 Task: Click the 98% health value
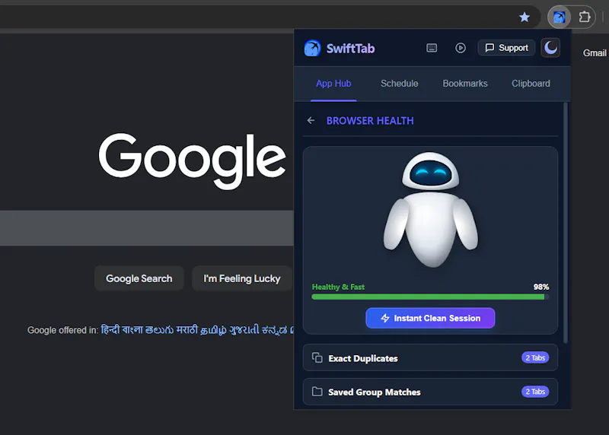tap(541, 287)
